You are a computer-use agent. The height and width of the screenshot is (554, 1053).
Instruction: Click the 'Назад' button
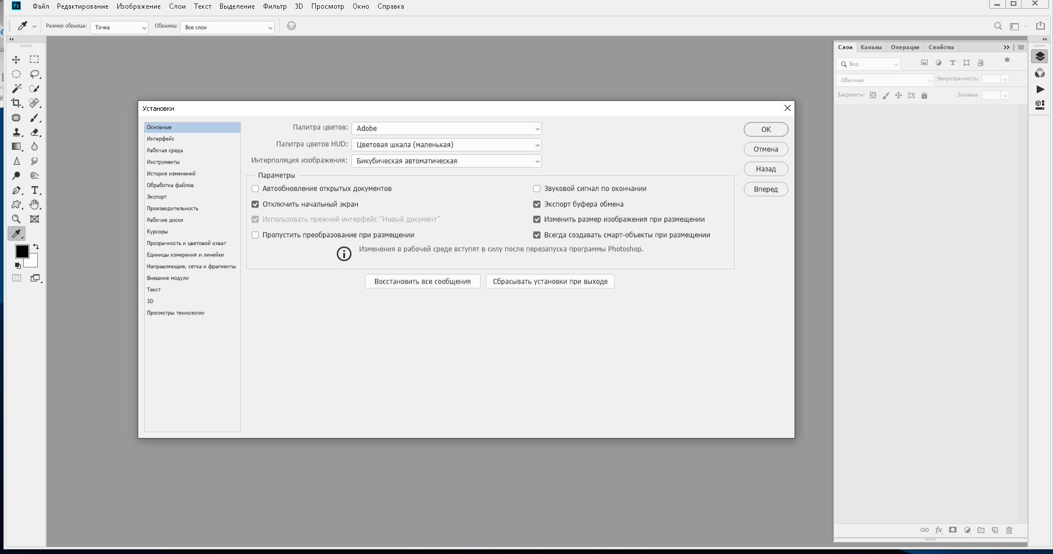click(x=766, y=169)
